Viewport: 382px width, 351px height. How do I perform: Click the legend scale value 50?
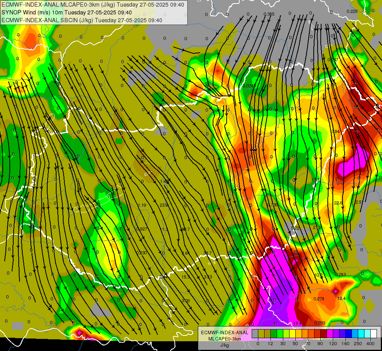coord(295,344)
